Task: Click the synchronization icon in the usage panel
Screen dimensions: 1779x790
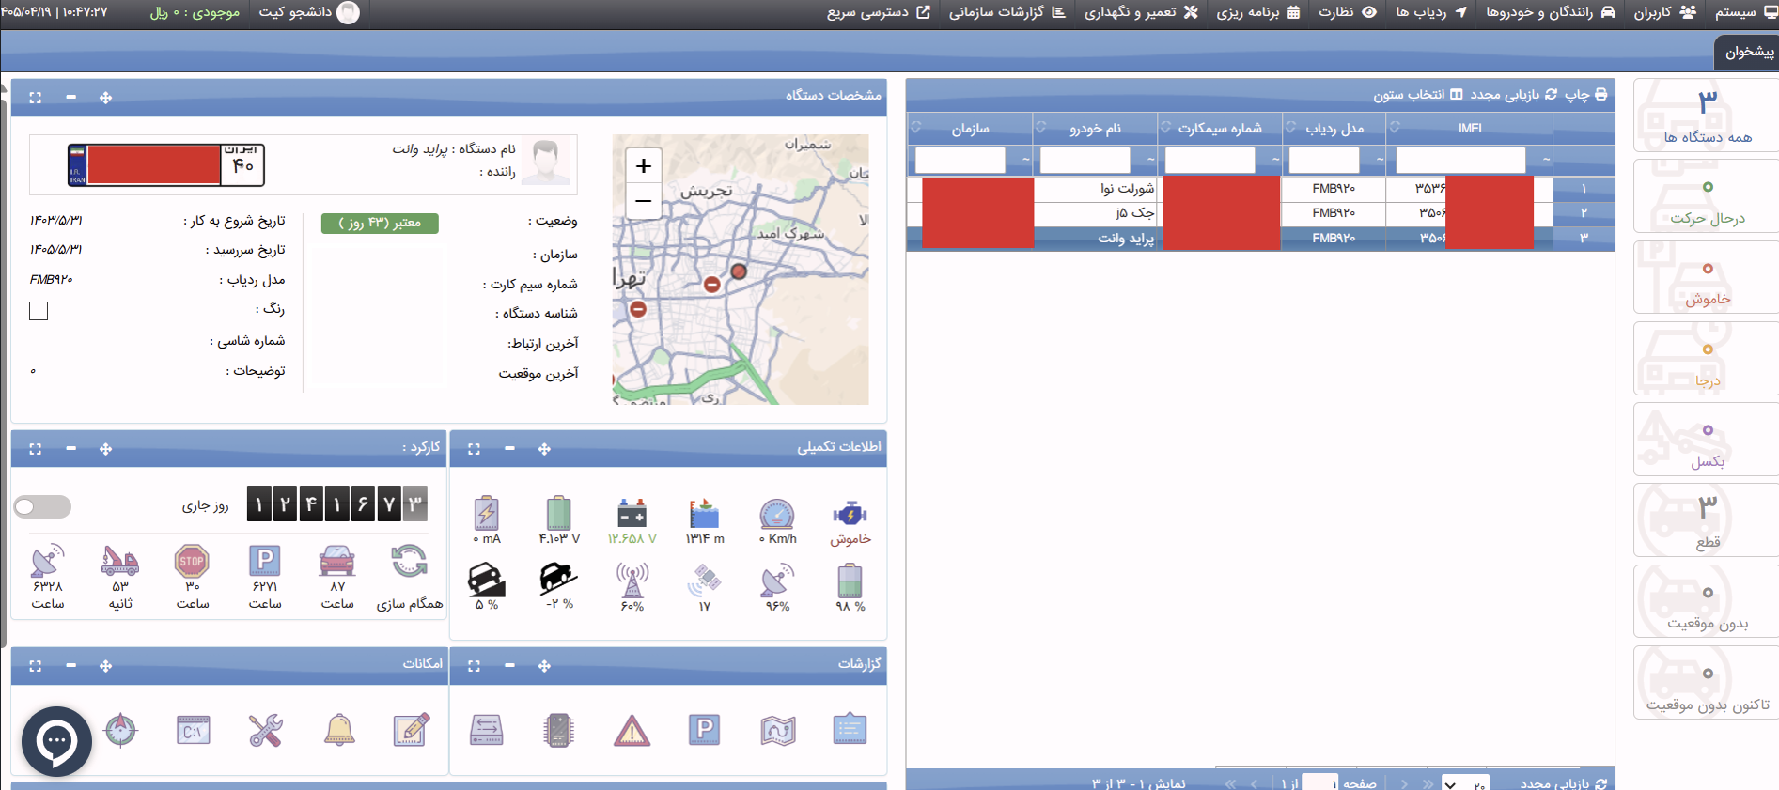Action: click(x=410, y=562)
